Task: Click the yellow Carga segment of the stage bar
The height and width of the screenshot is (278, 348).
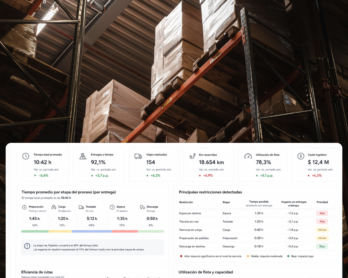Action: 60,231
